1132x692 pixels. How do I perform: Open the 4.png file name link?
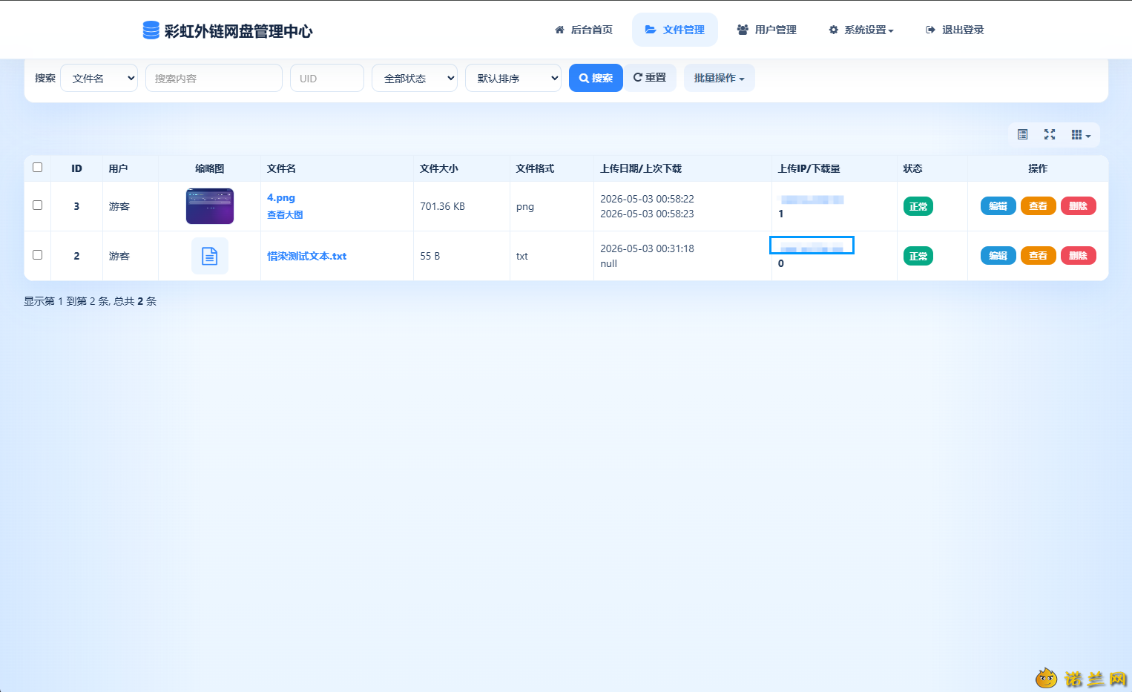(281, 198)
